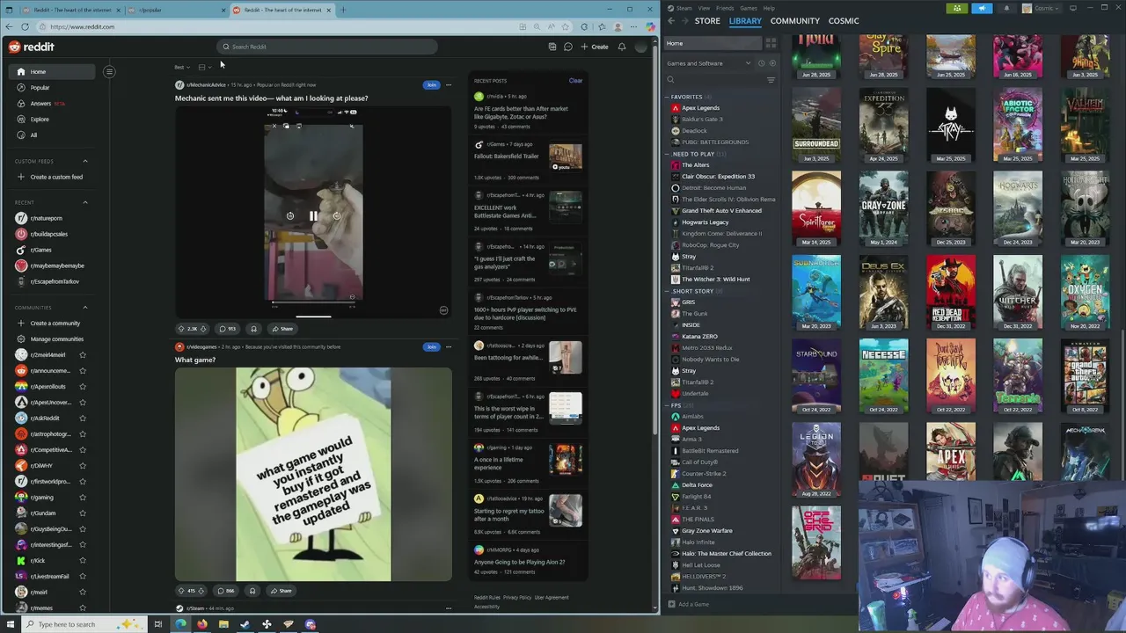This screenshot has height=633, width=1126.
Task: Upvote the 'What game?' post
Action: point(181,591)
